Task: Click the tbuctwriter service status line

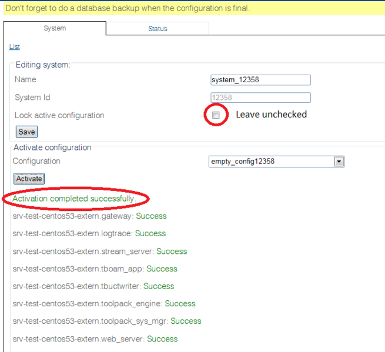Action: pyautogui.click(x=93, y=286)
